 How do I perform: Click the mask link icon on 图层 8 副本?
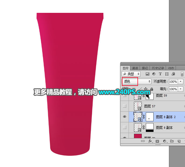point(144,127)
